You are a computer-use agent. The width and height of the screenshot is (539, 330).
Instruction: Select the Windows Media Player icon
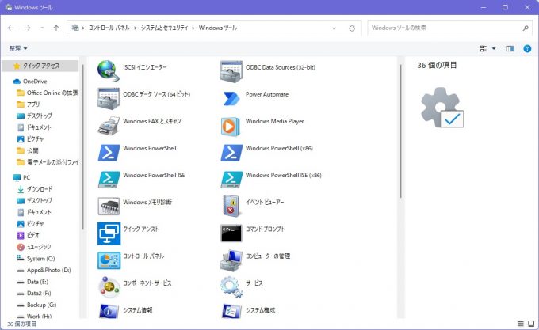(231, 126)
